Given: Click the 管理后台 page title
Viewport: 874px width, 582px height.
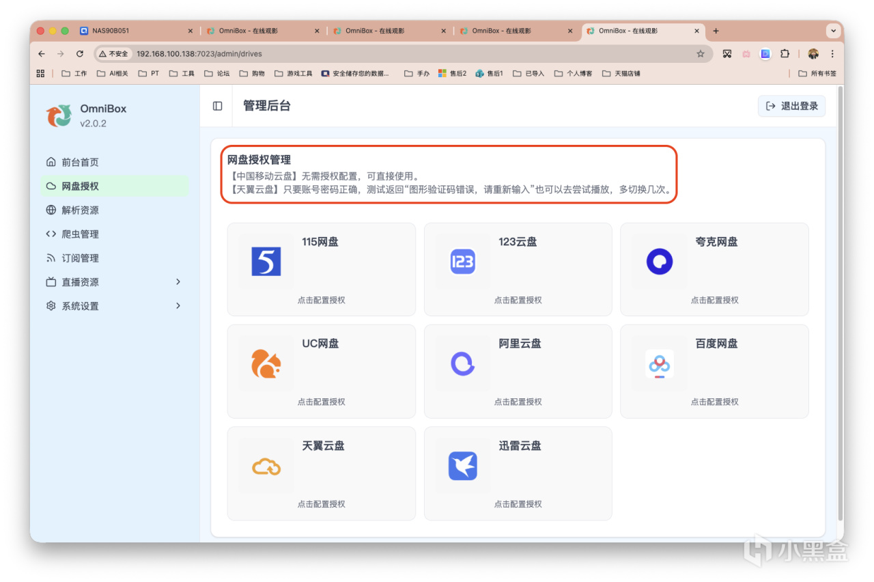Looking at the screenshot, I should 267,106.
